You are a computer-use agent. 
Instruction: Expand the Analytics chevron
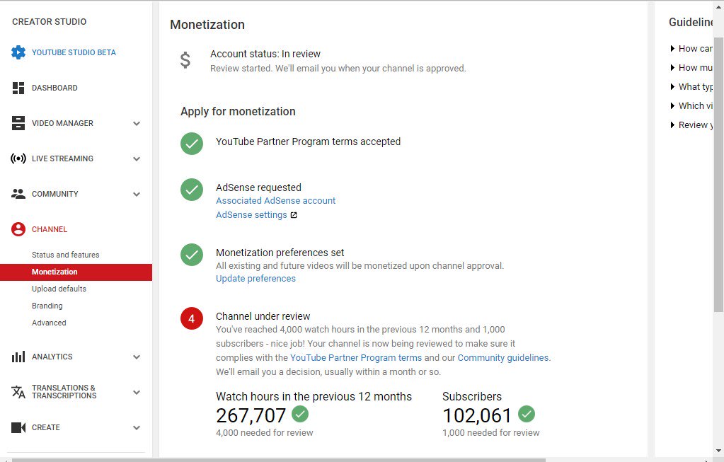point(137,357)
